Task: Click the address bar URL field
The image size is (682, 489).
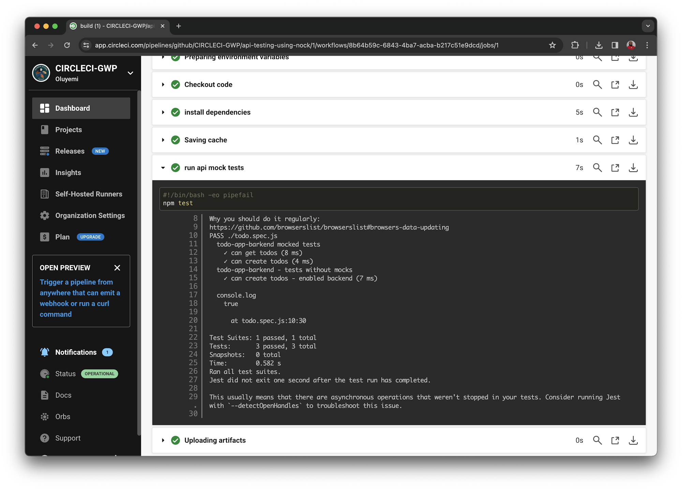Action: pos(297,45)
